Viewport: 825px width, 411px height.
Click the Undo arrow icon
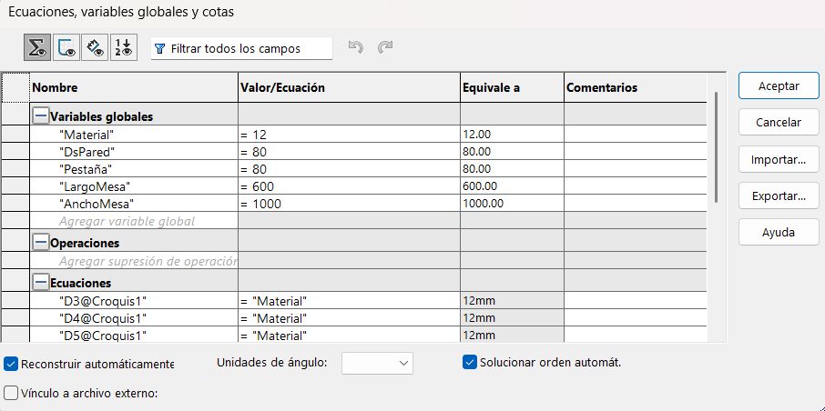point(356,48)
